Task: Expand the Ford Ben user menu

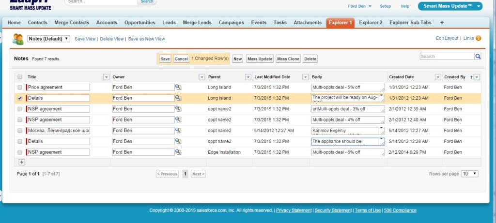Action: point(360,6)
